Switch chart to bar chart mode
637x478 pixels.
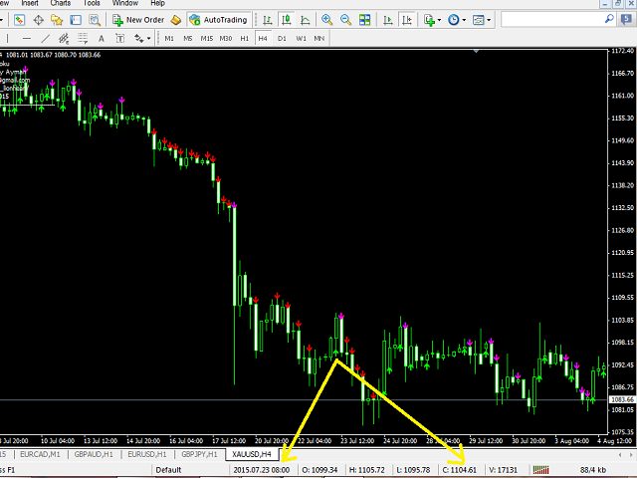268,20
